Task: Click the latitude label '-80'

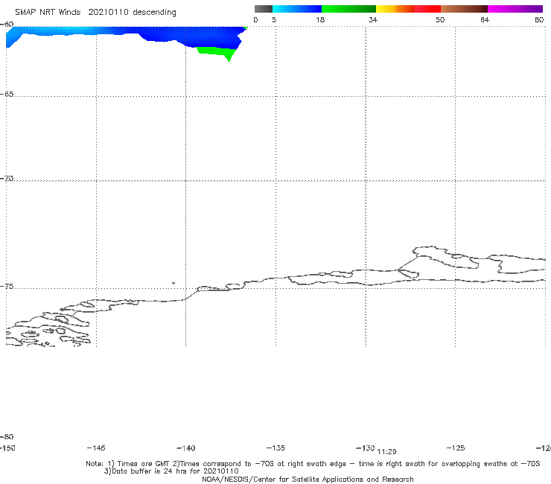Action: click(7, 436)
